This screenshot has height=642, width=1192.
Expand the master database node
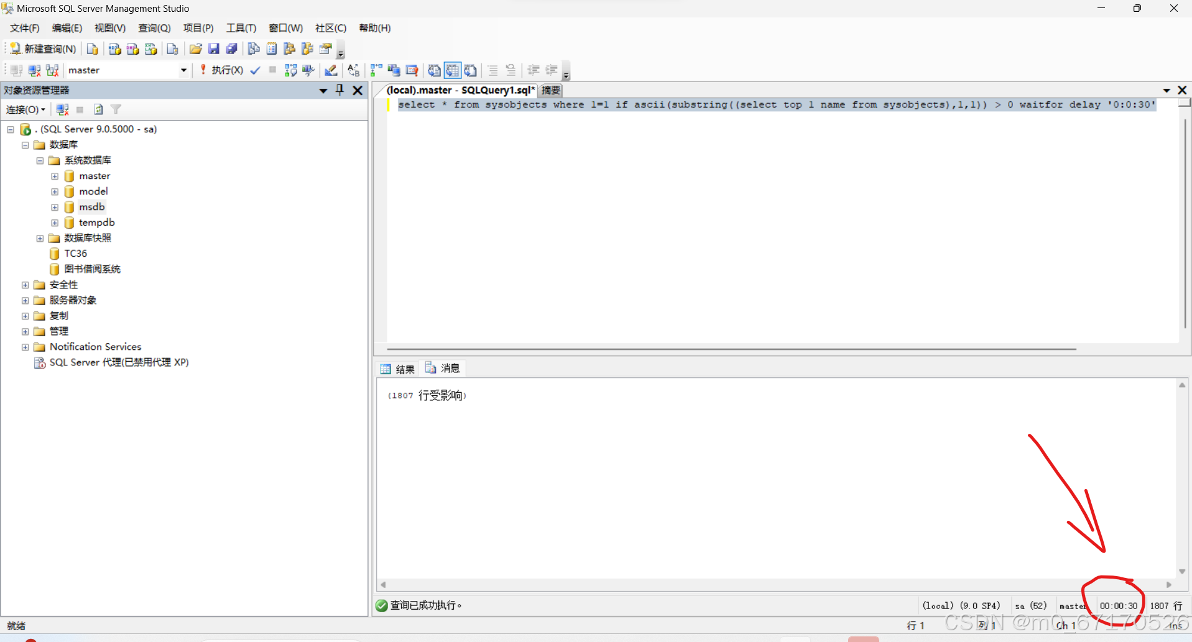point(55,176)
